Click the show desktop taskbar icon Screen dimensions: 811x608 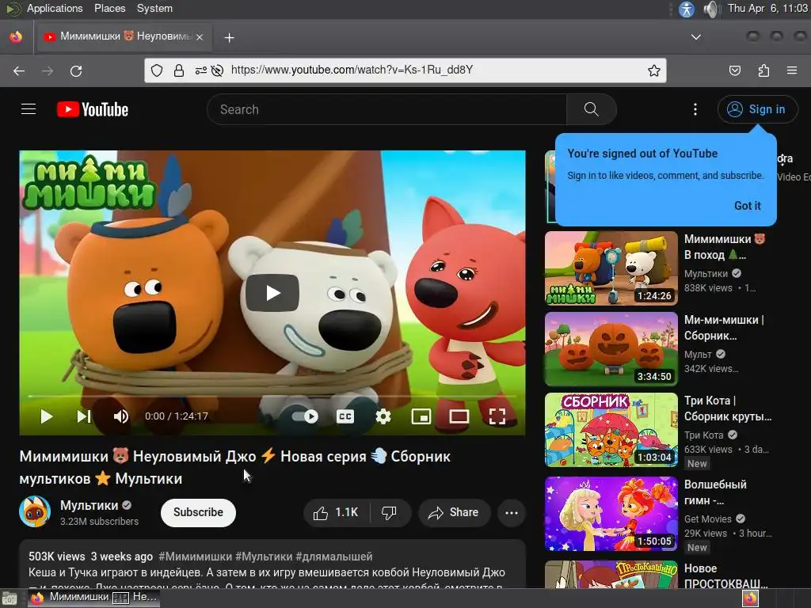click(x=10, y=598)
